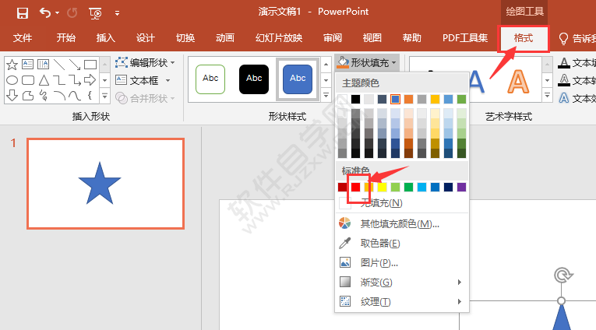Apply the orange A WordArt style

pos(518,81)
